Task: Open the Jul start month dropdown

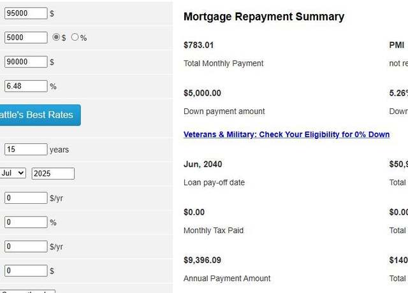Action: (x=13, y=173)
